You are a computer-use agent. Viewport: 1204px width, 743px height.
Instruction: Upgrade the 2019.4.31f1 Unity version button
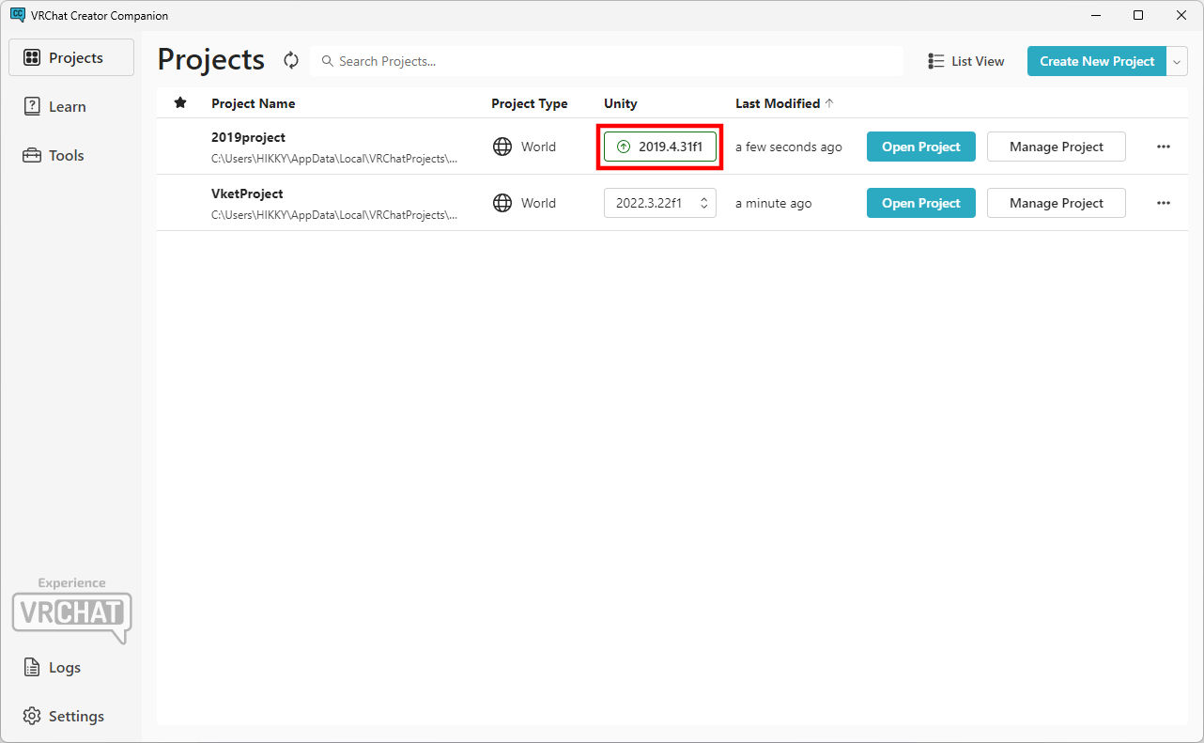(659, 147)
